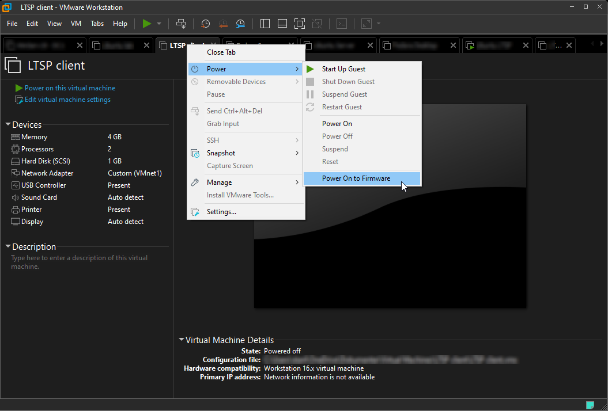Select Power On in the Power submenu

(362, 124)
